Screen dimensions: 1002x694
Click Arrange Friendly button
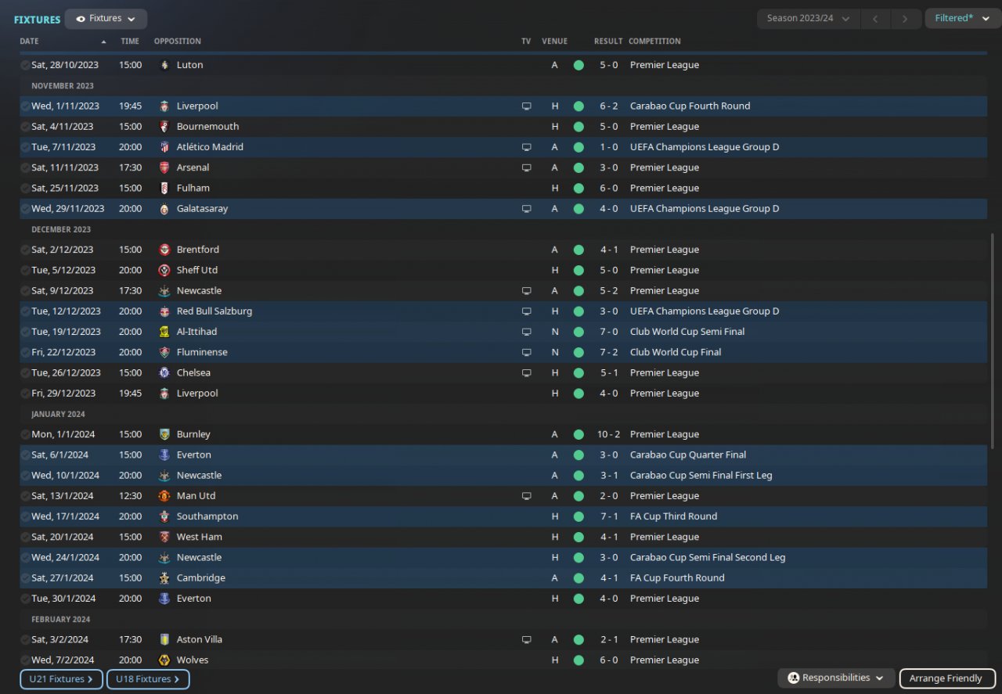point(946,678)
